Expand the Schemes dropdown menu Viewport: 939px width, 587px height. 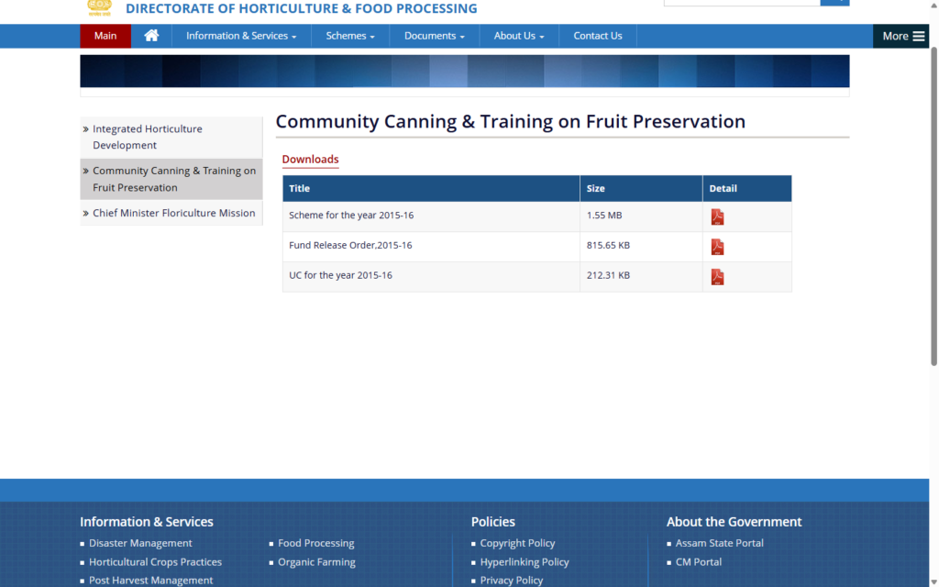tap(350, 36)
